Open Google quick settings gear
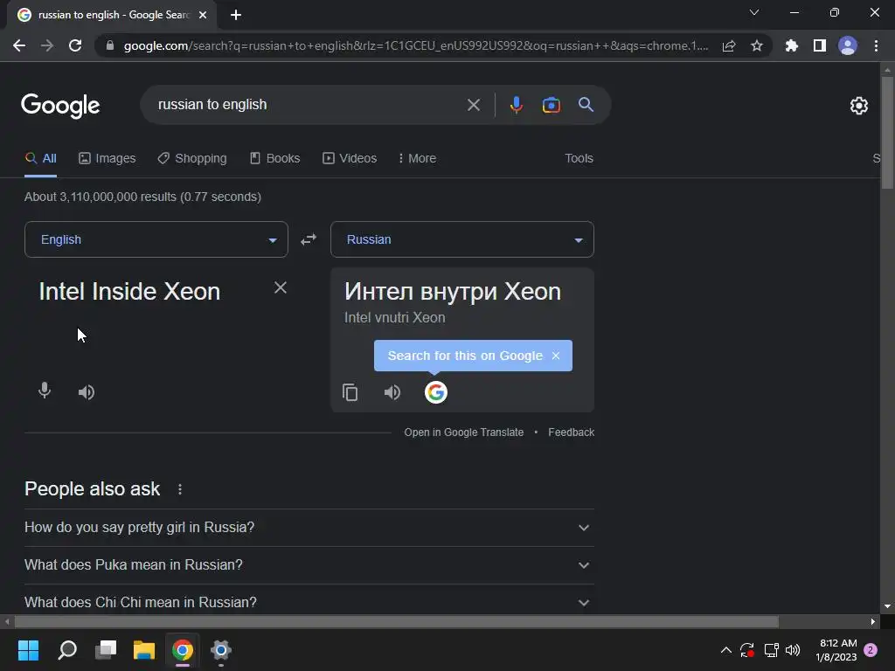Screen dimensions: 895x671 pos(858,106)
